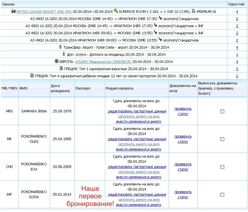Check the documents box for SAMPARA IRINA

pos(222,111)
